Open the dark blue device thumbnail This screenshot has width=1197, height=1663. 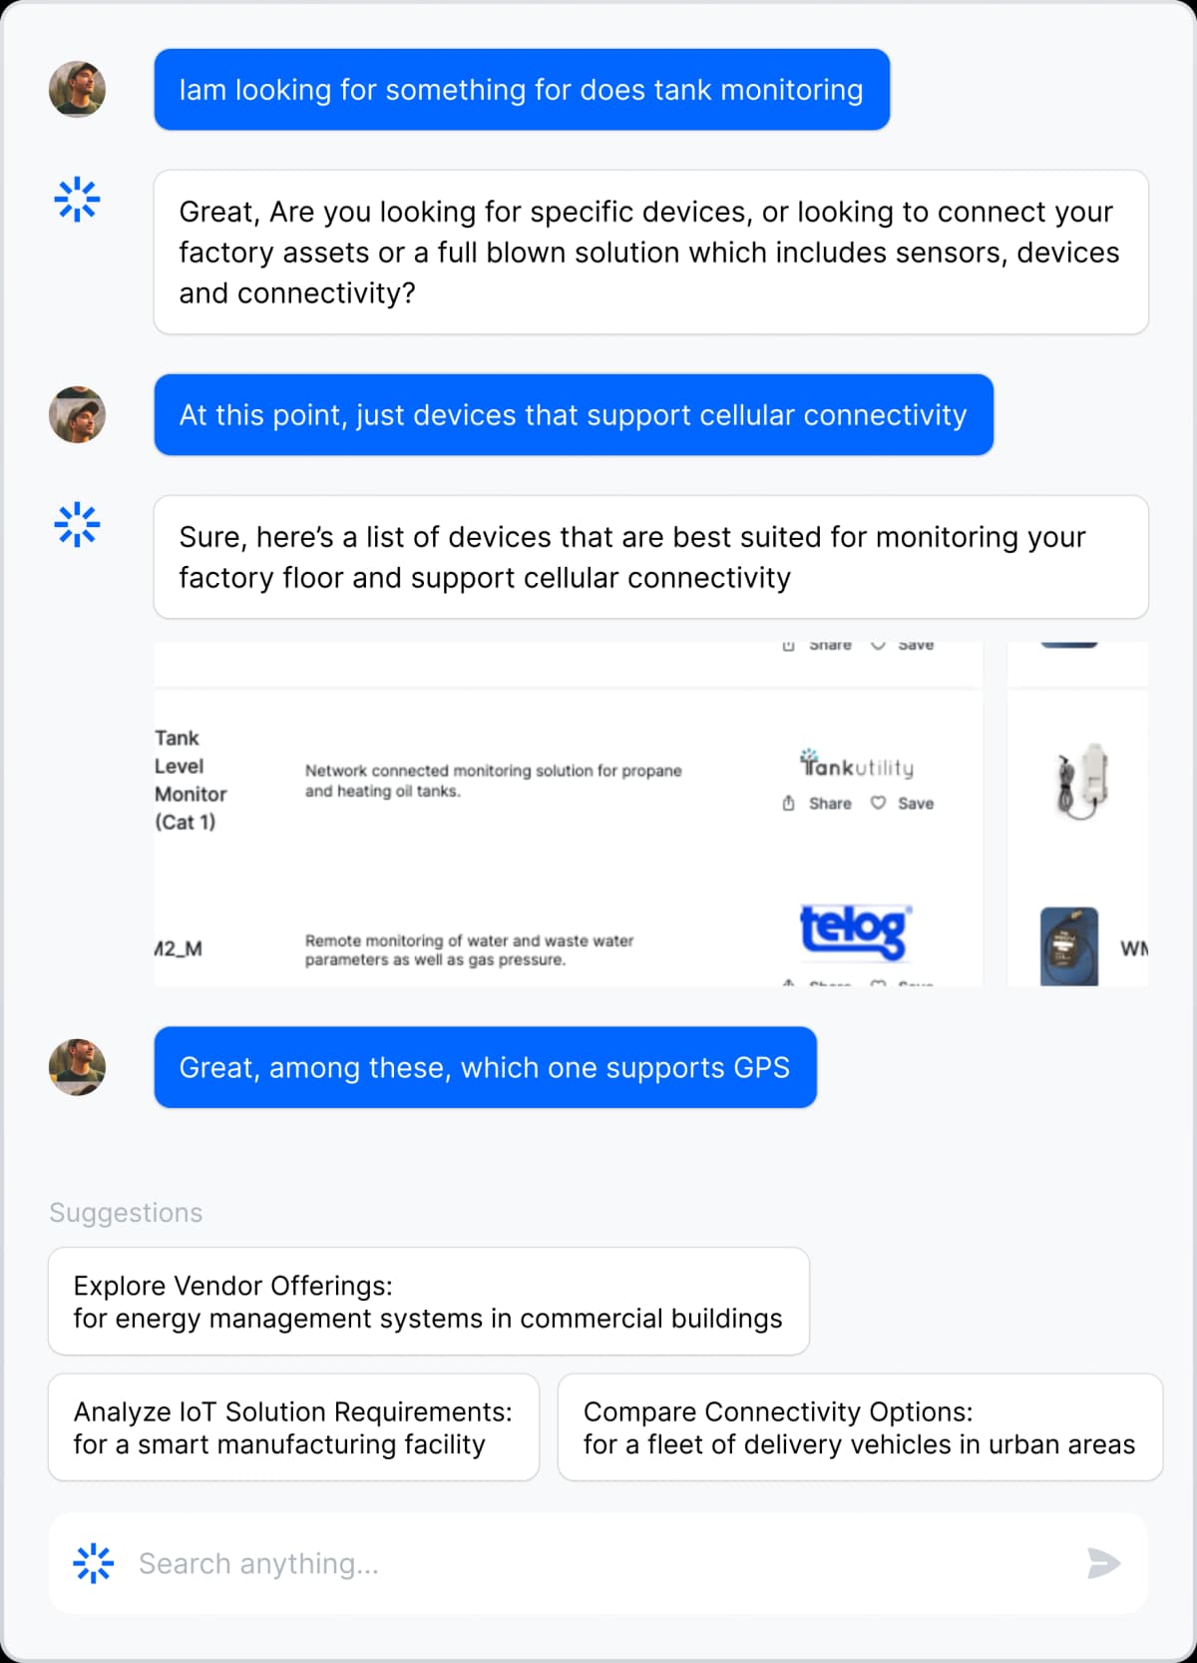(x=1069, y=946)
